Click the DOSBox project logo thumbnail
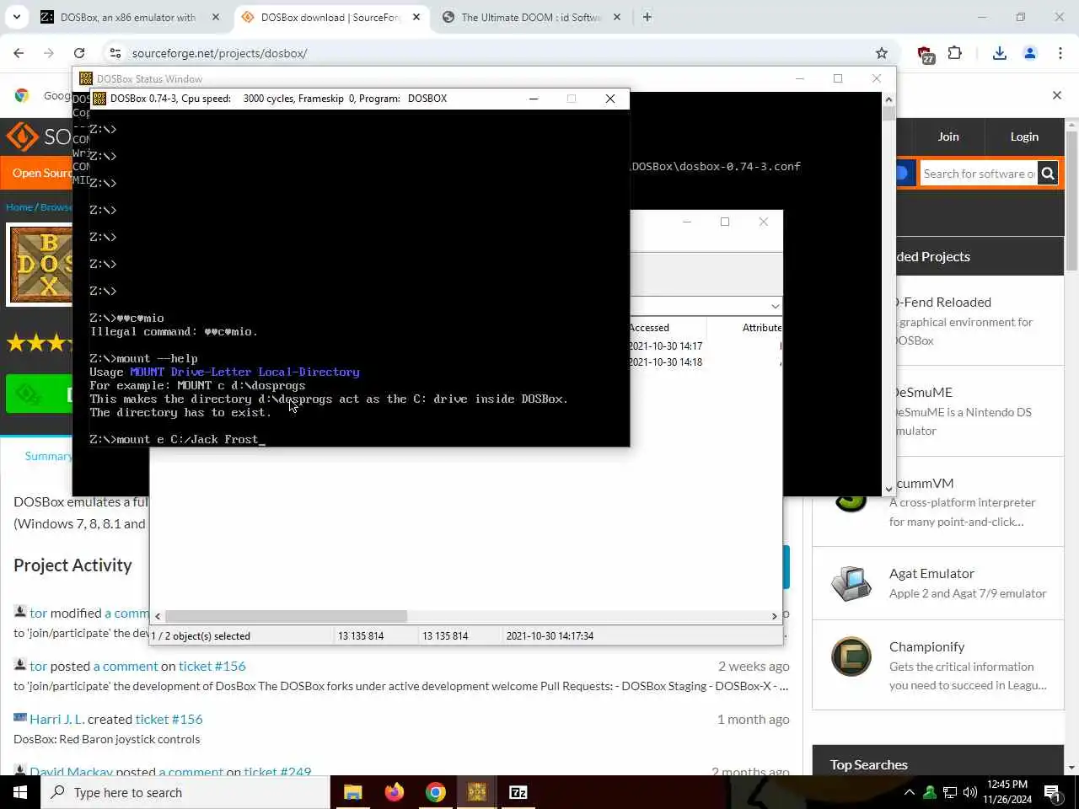The image size is (1079, 809). pos(40,265)
